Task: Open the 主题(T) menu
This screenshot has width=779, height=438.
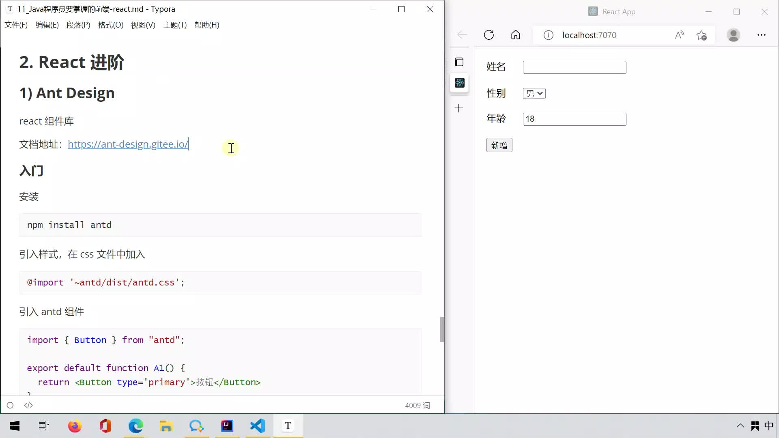Action: [x=175, y=25]
